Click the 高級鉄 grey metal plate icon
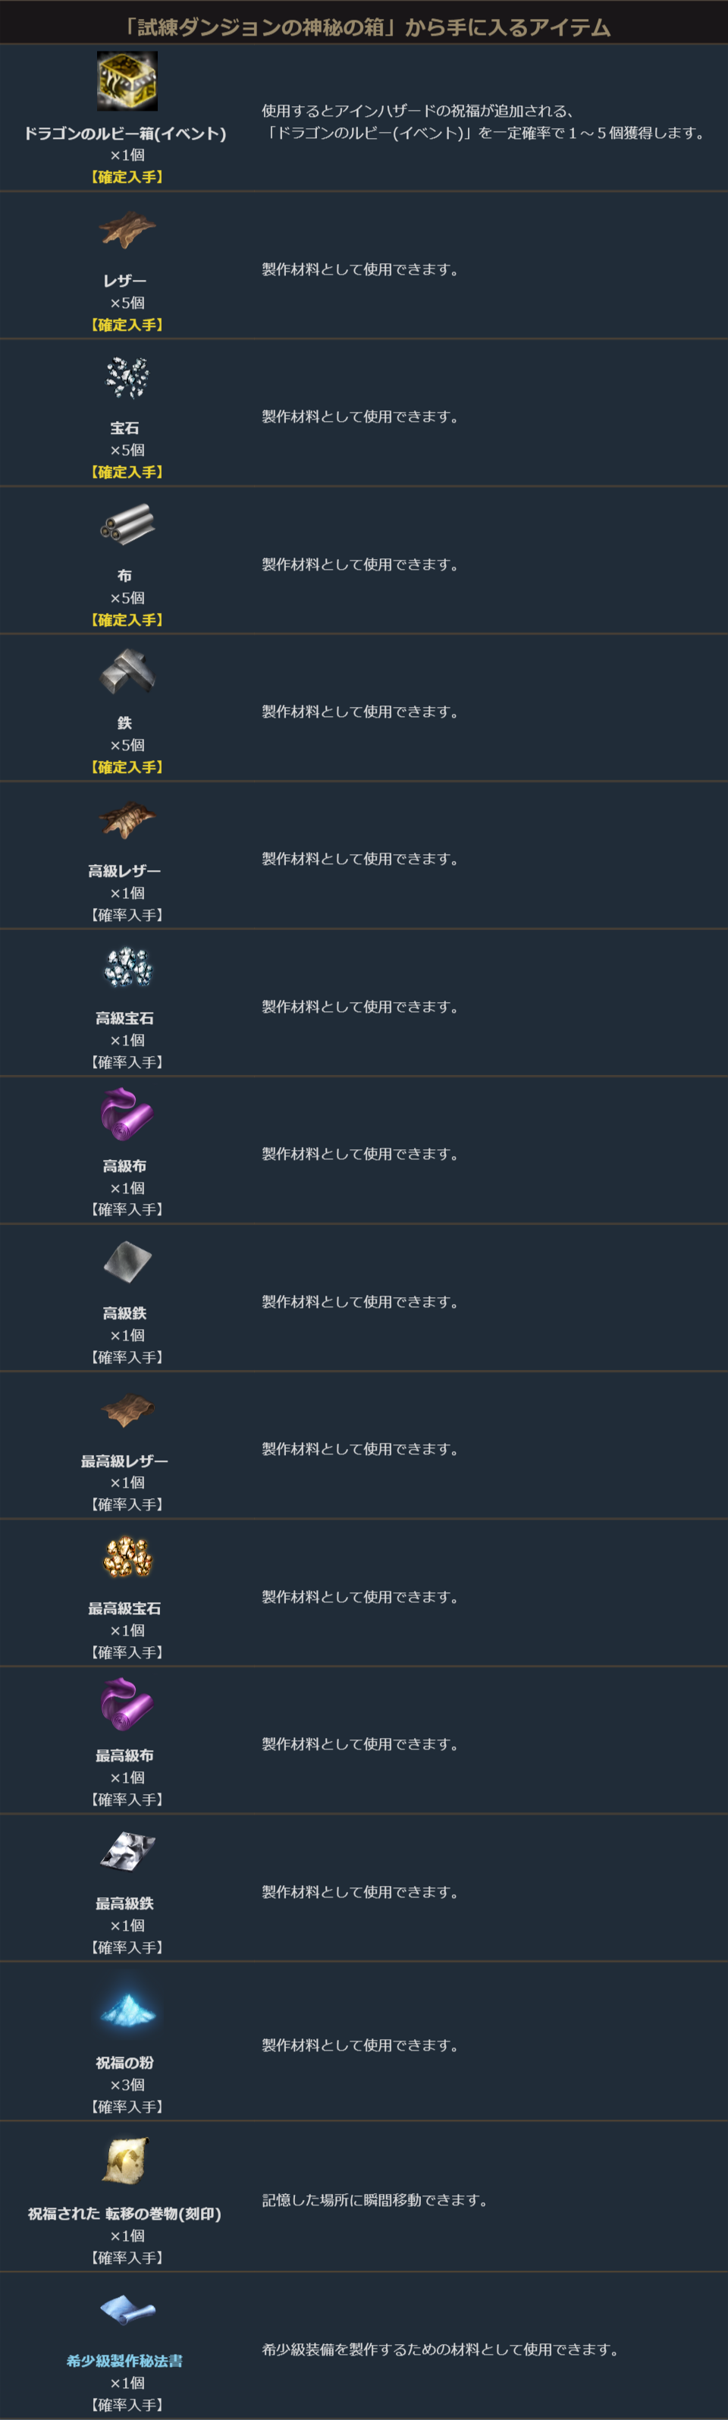This screenshot has width=728, height=2420. [x=127, y=1262]
